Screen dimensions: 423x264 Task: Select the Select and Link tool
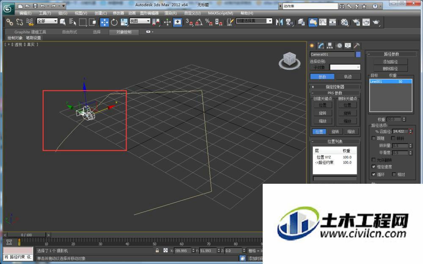point(9,22)
